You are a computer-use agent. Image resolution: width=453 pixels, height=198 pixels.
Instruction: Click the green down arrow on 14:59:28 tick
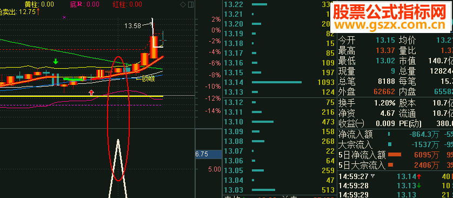(418, 185)
